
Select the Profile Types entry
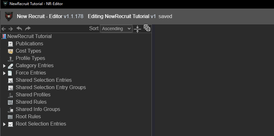pos(31,58)
